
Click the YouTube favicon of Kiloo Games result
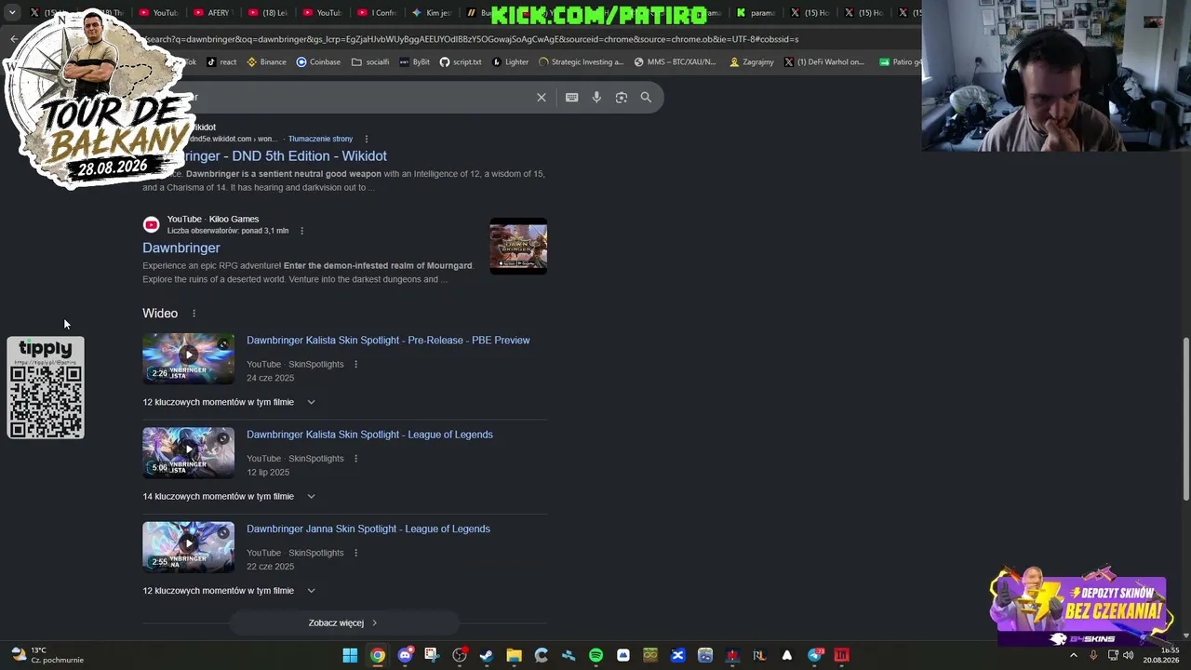pyautogui.click(x=151, y=224)
